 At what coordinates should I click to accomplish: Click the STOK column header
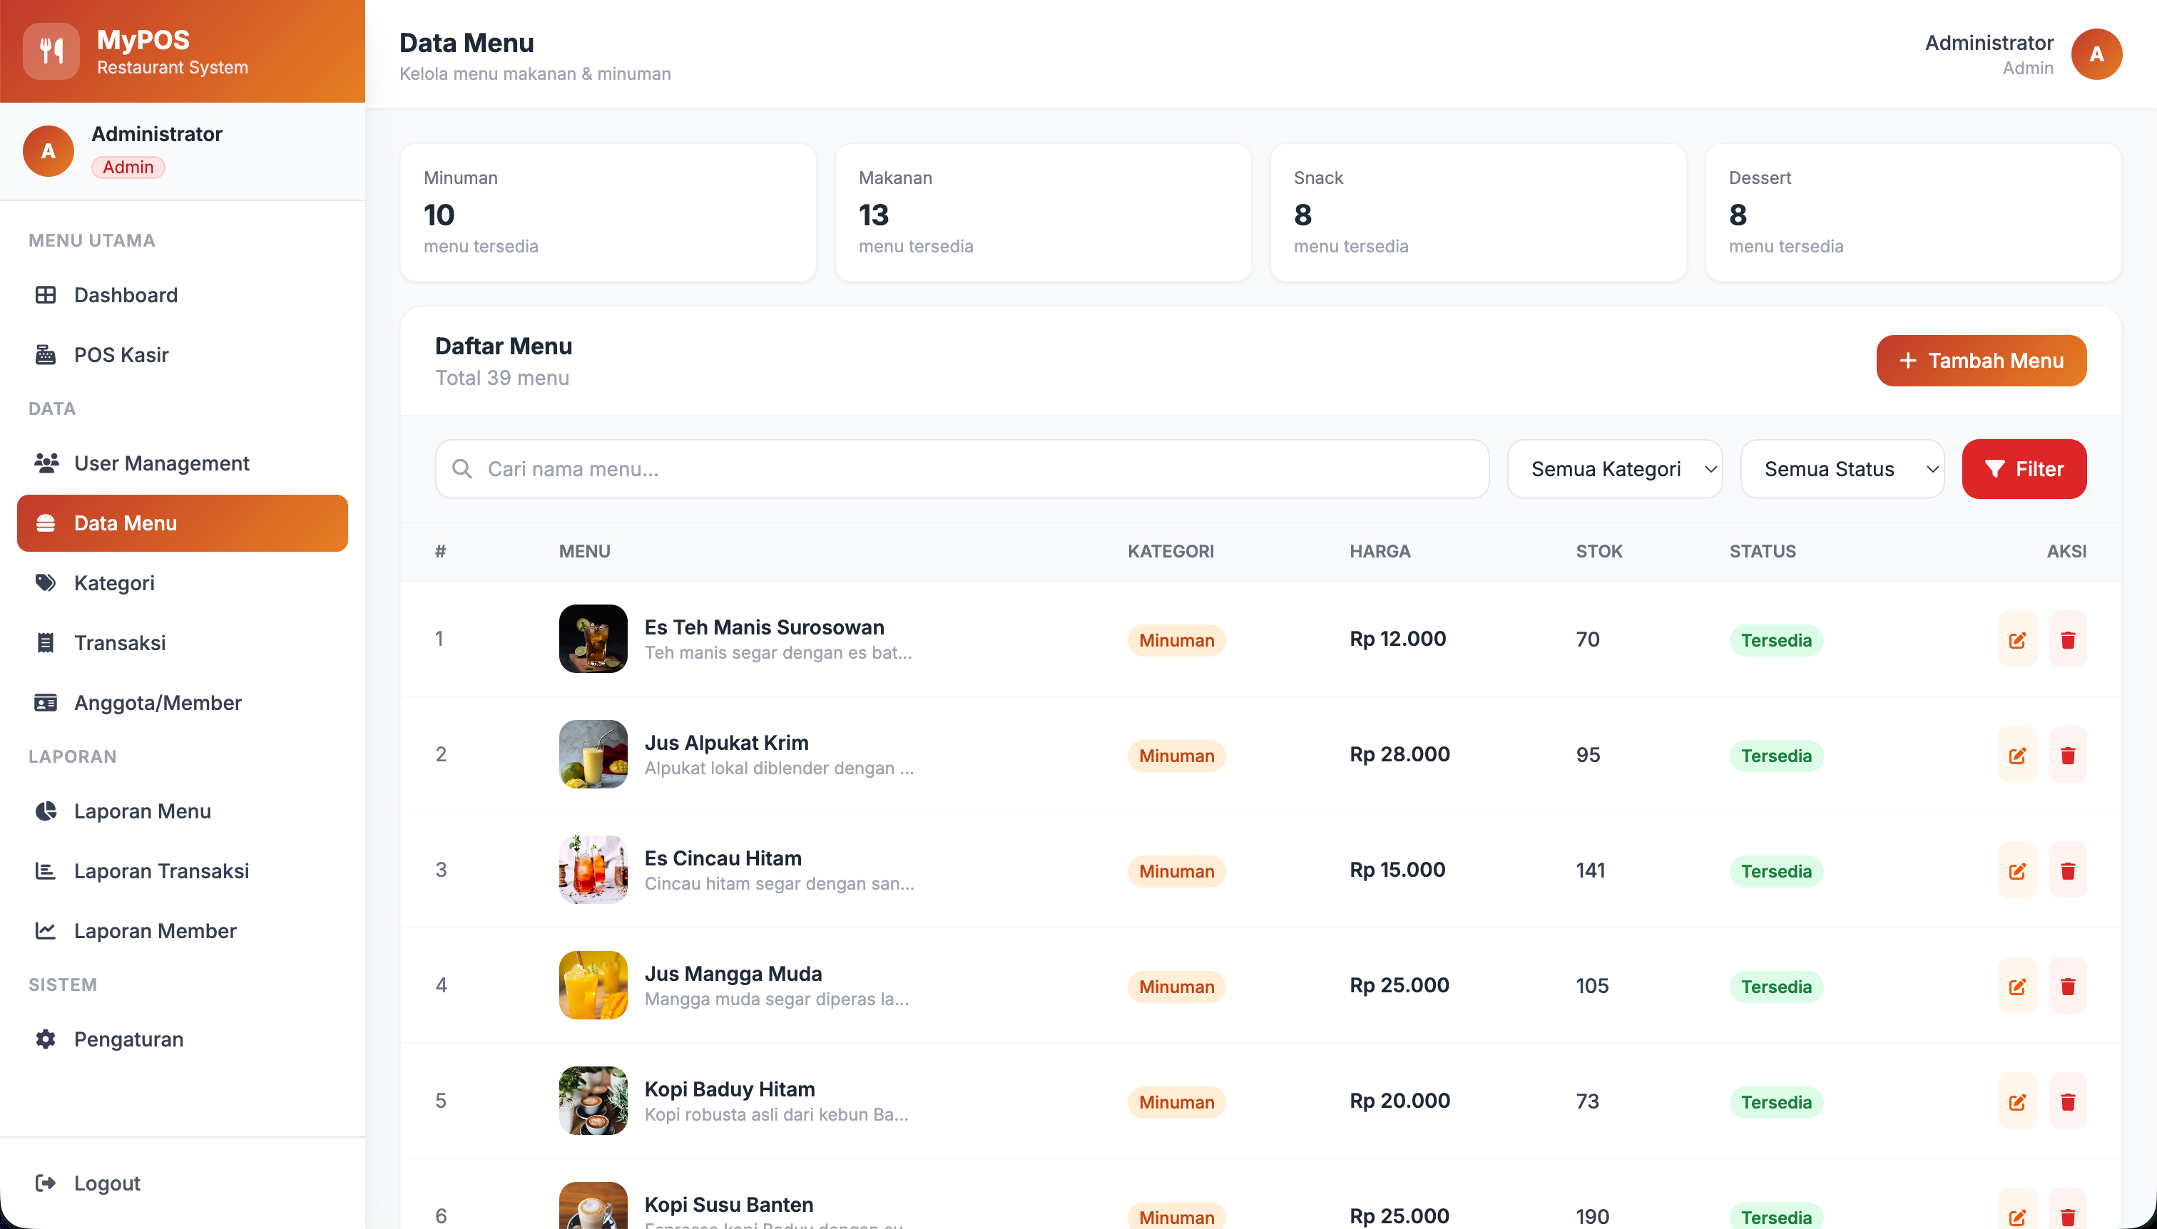tap(1598, 551)
